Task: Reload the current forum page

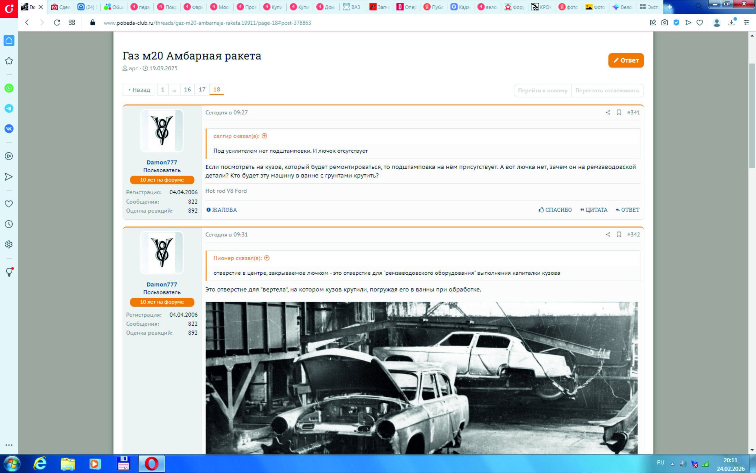Action: pyautogui.click(x=57, y=23)
